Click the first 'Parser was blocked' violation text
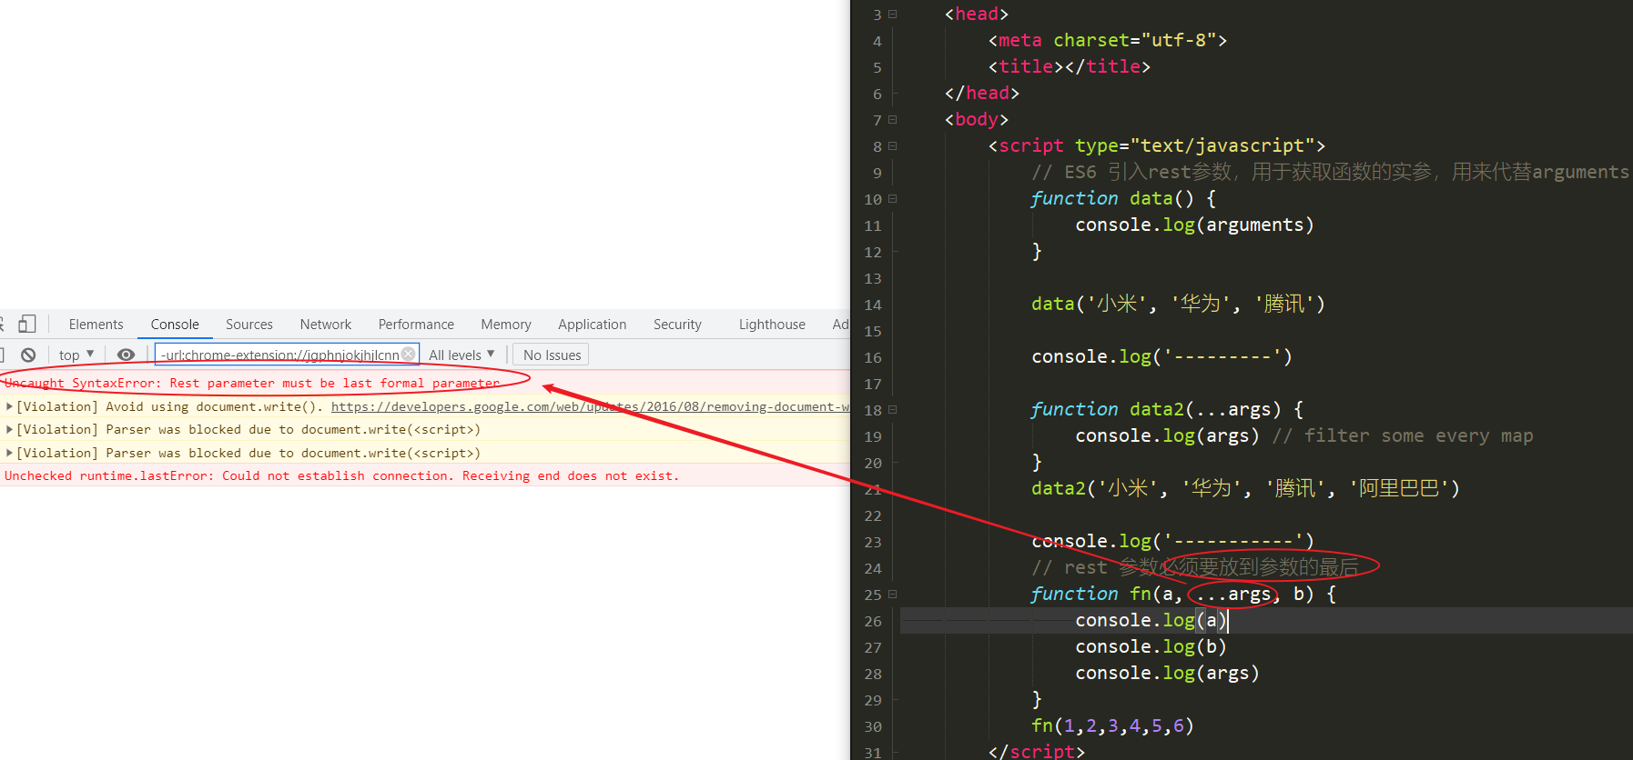This screenshot has width=1633, height=760. pyautogui.click(x=248, y=429)
